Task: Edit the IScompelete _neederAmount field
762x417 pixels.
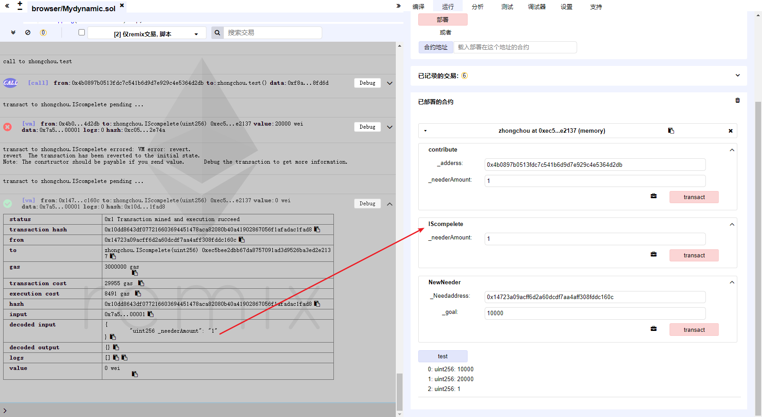Action: pyautogui.click(x=595, y=239)
